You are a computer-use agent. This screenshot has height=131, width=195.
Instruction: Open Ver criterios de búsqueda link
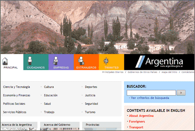(150, 98)
